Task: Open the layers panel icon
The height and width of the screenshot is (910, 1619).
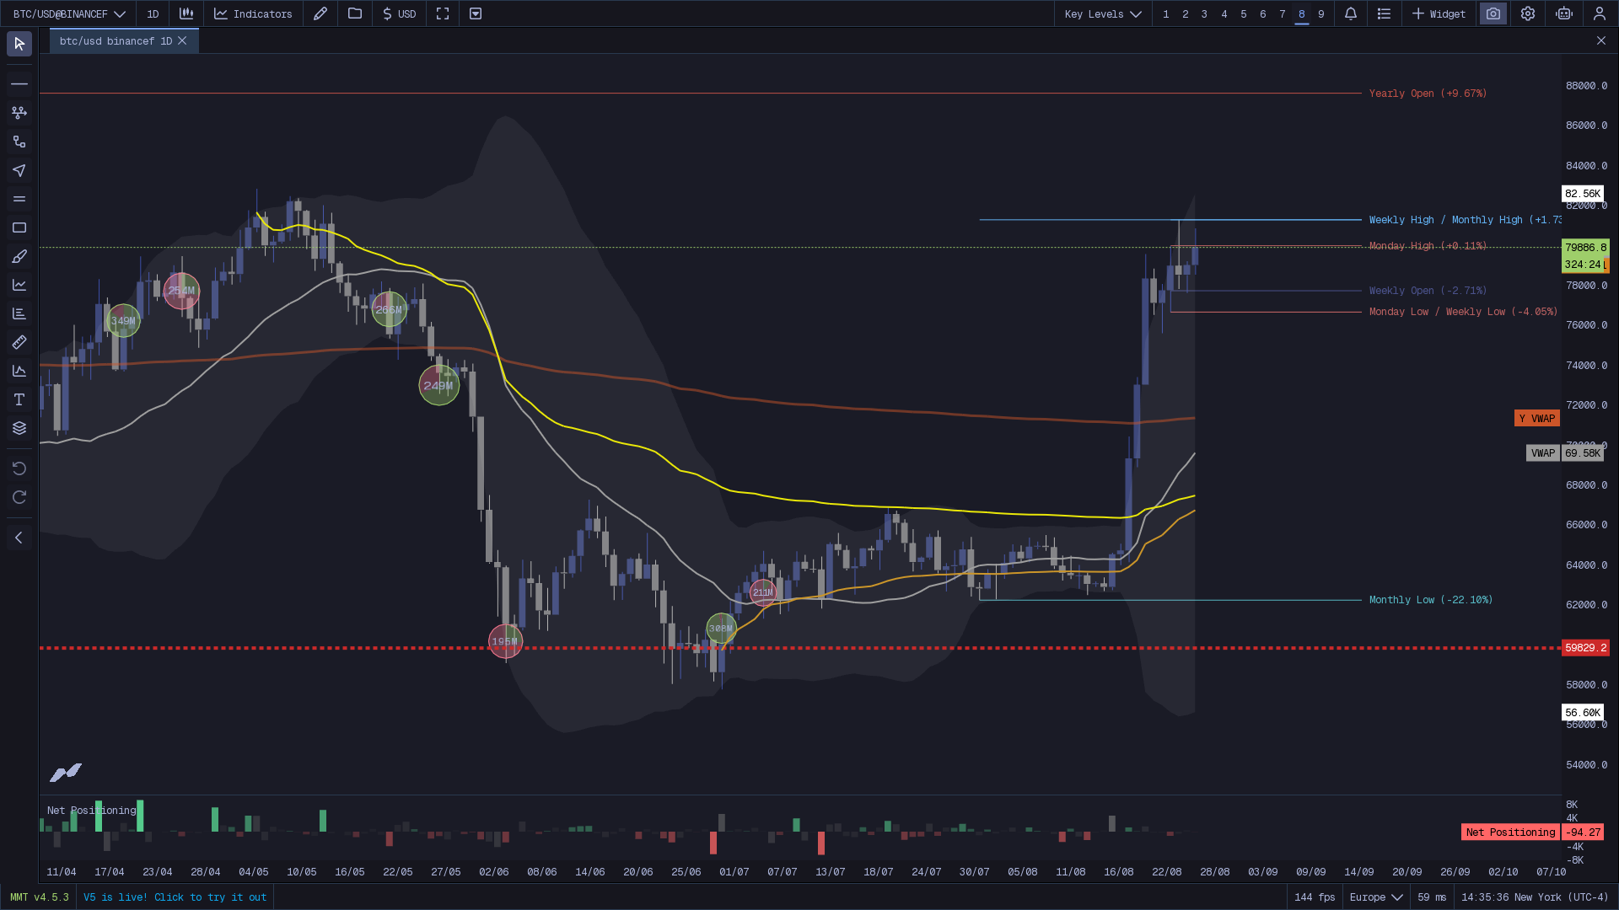Action: tap(19, 428)
